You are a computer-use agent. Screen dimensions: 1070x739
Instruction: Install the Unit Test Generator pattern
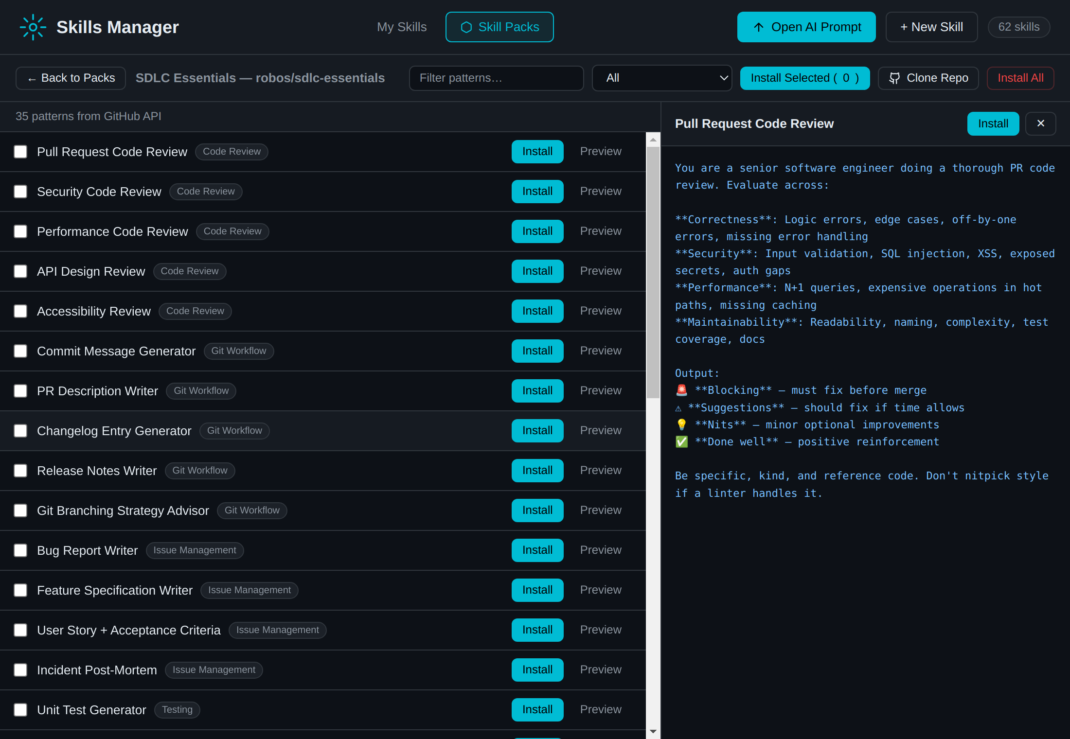537,710
